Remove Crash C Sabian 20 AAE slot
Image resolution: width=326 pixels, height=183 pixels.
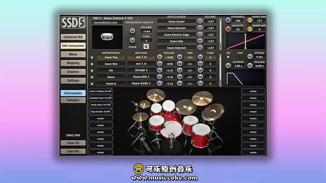point(111,89)
